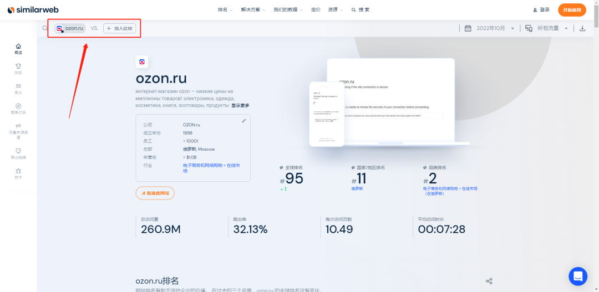
Task: Click the 品类排名 info icon
Action: [x=425, y=167]
